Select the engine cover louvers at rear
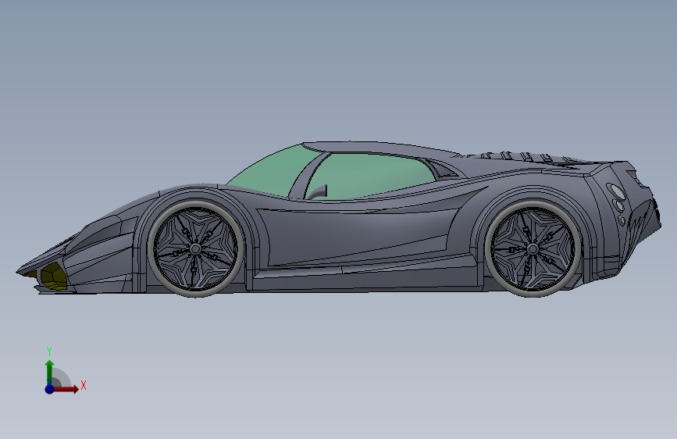The height and width of the screenshot is (439, 677). point(529,157)
